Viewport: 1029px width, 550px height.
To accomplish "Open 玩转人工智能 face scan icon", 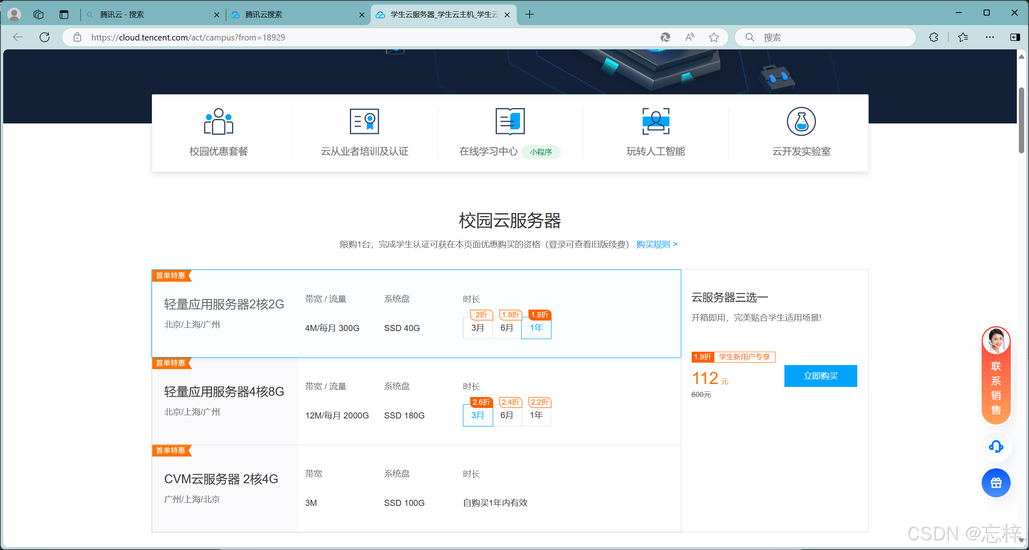I will point(656,121).
